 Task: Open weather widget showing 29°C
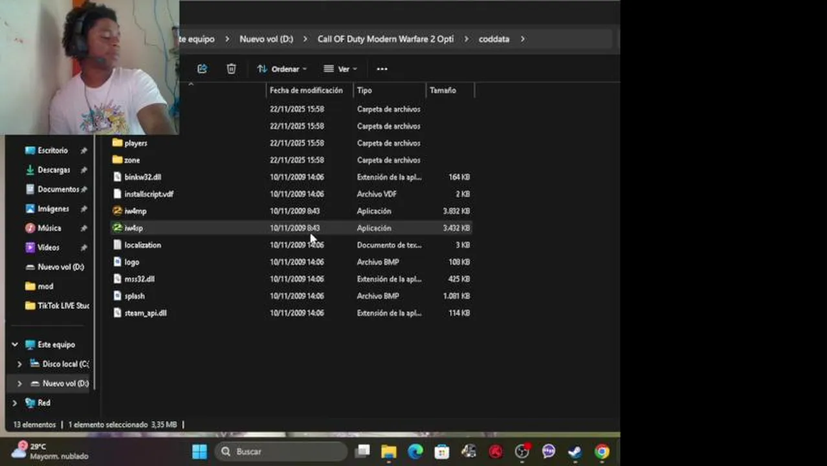pyautogui.click(x=50, y=451)
